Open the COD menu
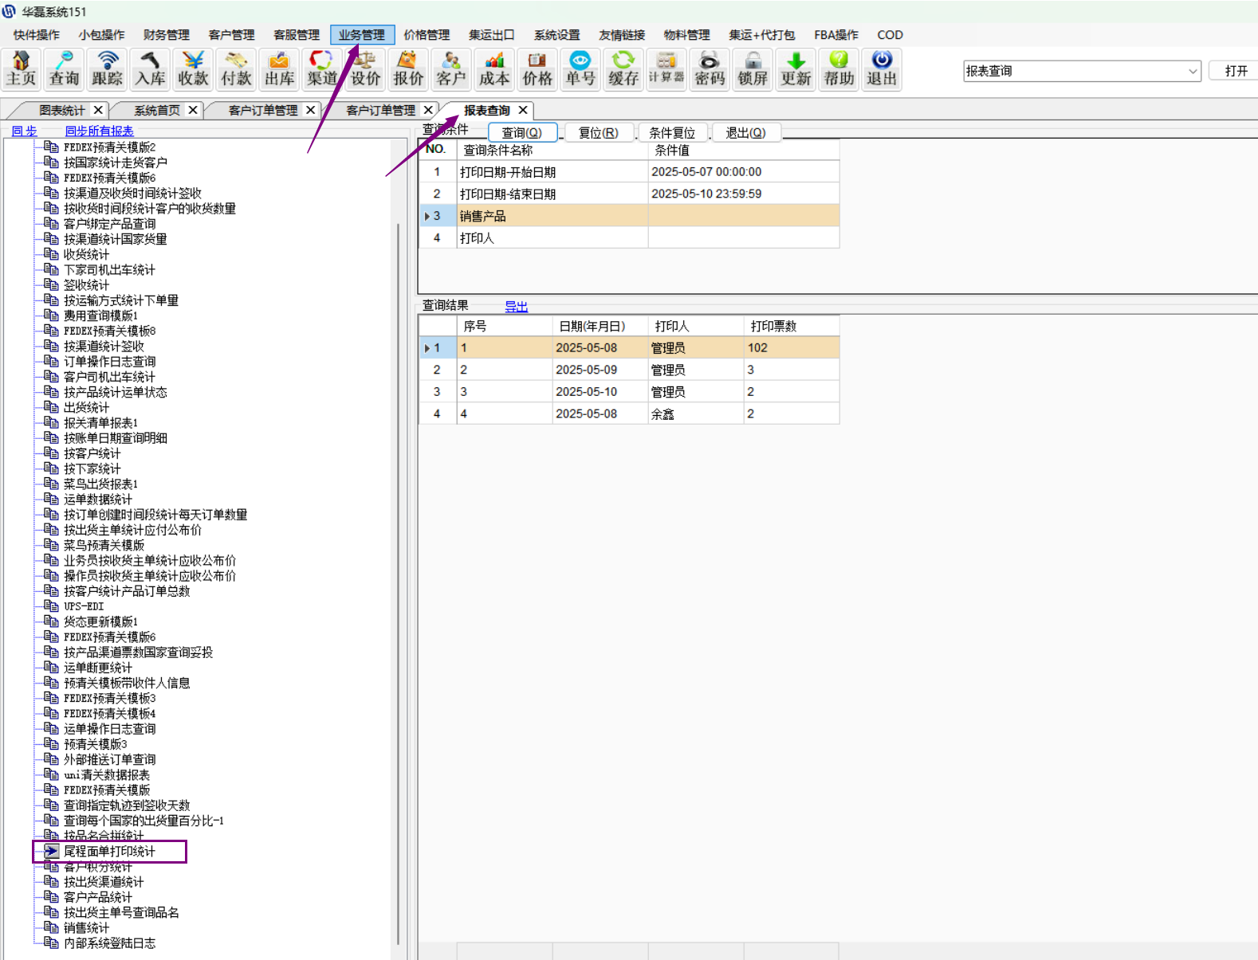 [890, 35]
